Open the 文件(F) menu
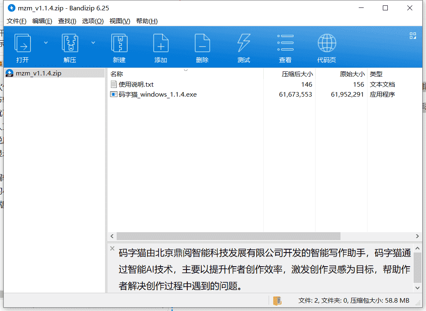Screen dimensions: 426x311 pos(17,21)
